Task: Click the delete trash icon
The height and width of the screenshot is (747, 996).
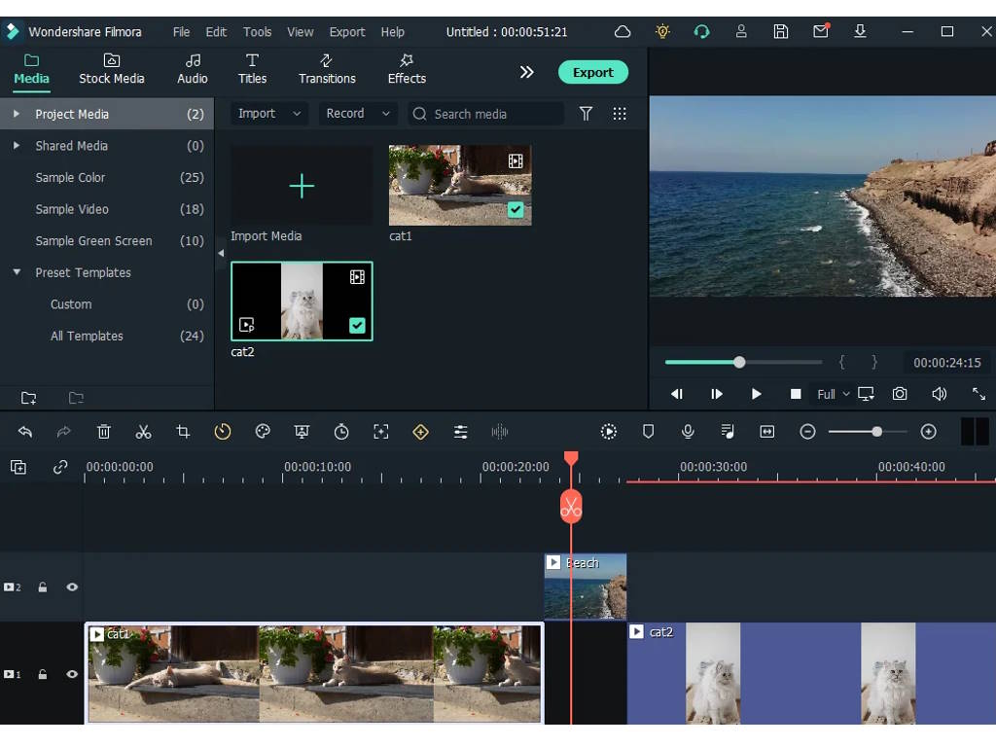Action: (x=103, y=432)
